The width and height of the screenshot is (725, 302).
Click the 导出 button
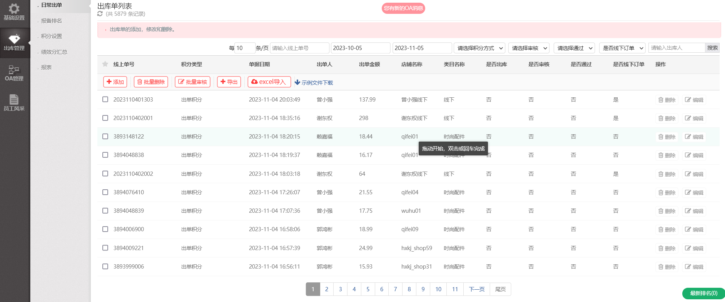pos(229,82)
